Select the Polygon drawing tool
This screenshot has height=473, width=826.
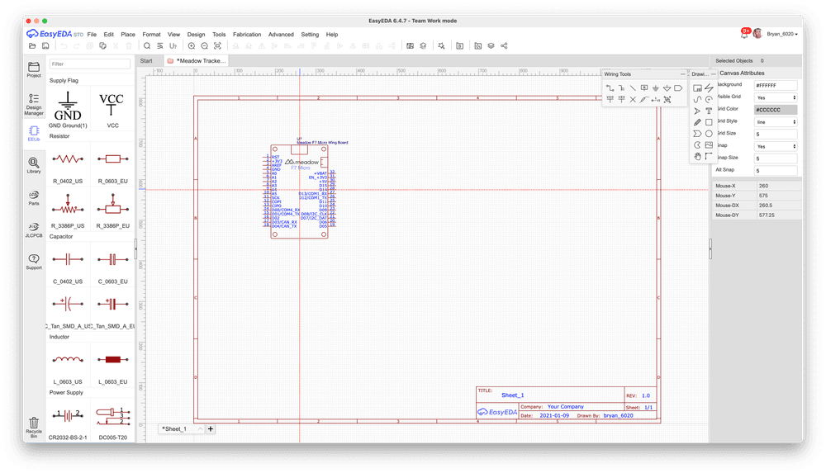tap(697, 134)
